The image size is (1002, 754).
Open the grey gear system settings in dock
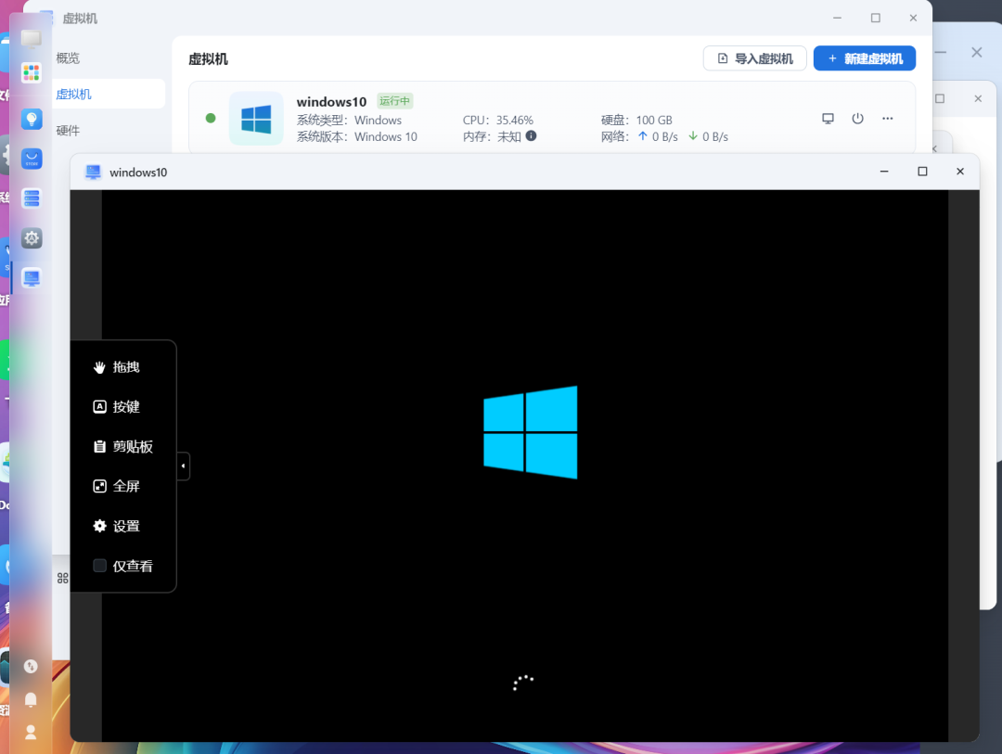32,238
